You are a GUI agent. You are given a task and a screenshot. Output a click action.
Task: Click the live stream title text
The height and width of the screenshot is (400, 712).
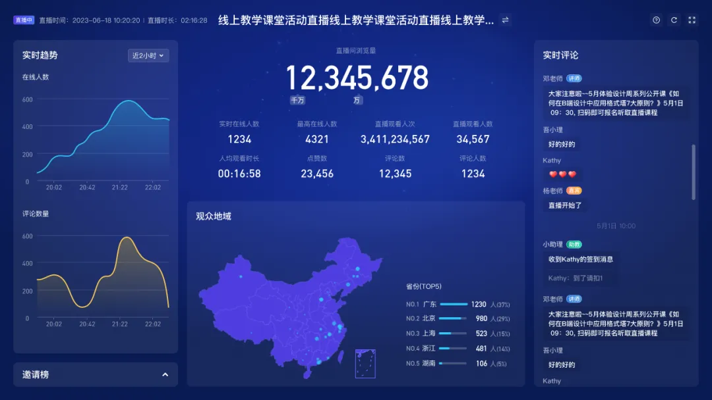click(x=355, y=20)
